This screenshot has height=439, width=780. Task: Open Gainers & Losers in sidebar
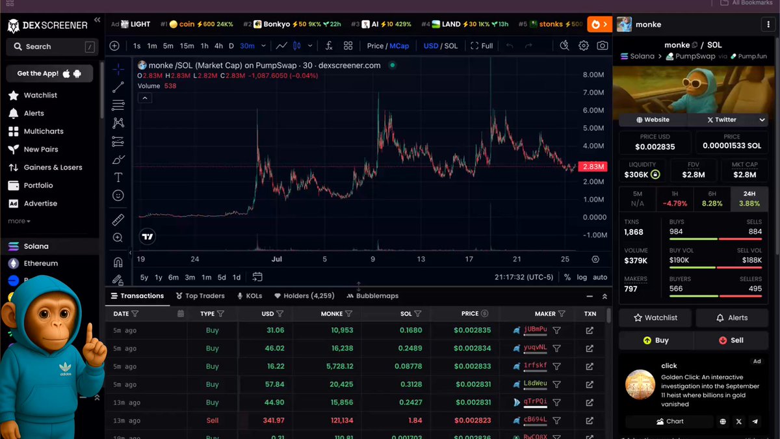[45, 167]
